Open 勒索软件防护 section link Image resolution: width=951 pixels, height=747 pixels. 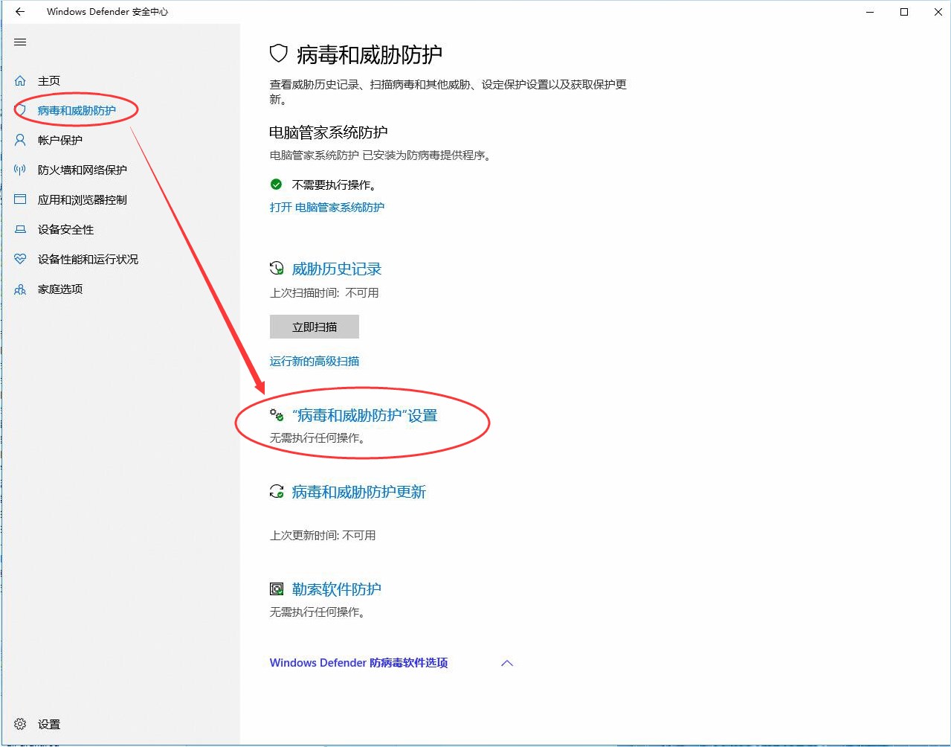336,589
